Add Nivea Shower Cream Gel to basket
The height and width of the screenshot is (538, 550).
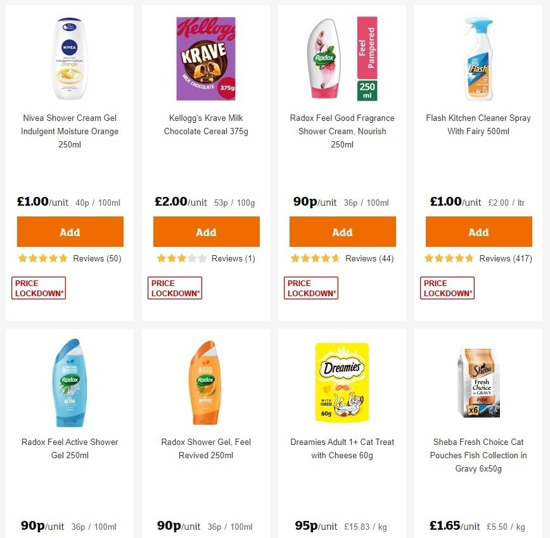pyautogui.click(x=70, y=232)
